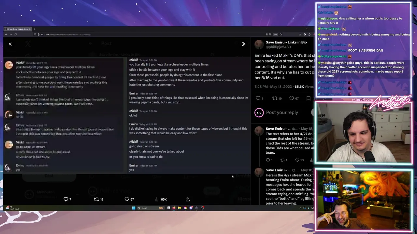Open avatar of second Save Emiru reply

(259, 172)
